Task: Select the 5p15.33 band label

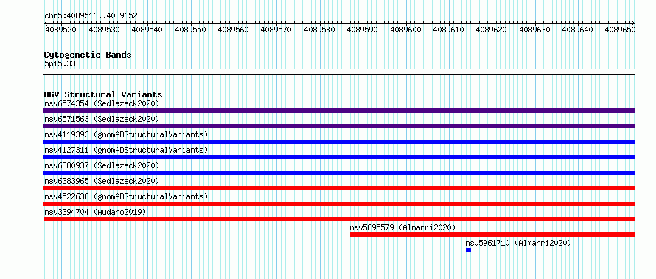Action: point(60,64)
